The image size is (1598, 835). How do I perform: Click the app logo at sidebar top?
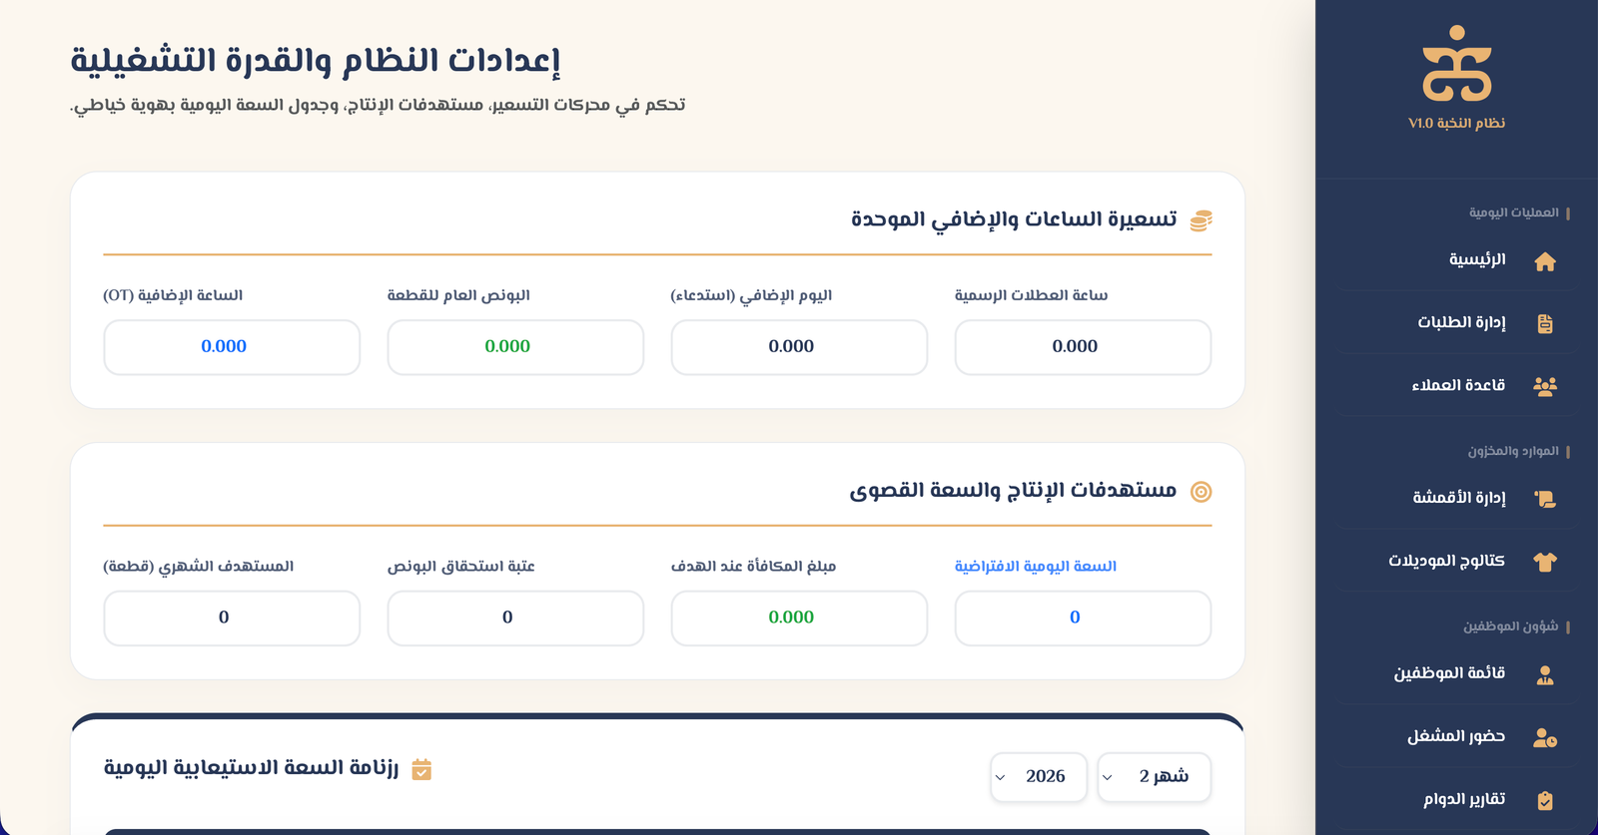1456,65
